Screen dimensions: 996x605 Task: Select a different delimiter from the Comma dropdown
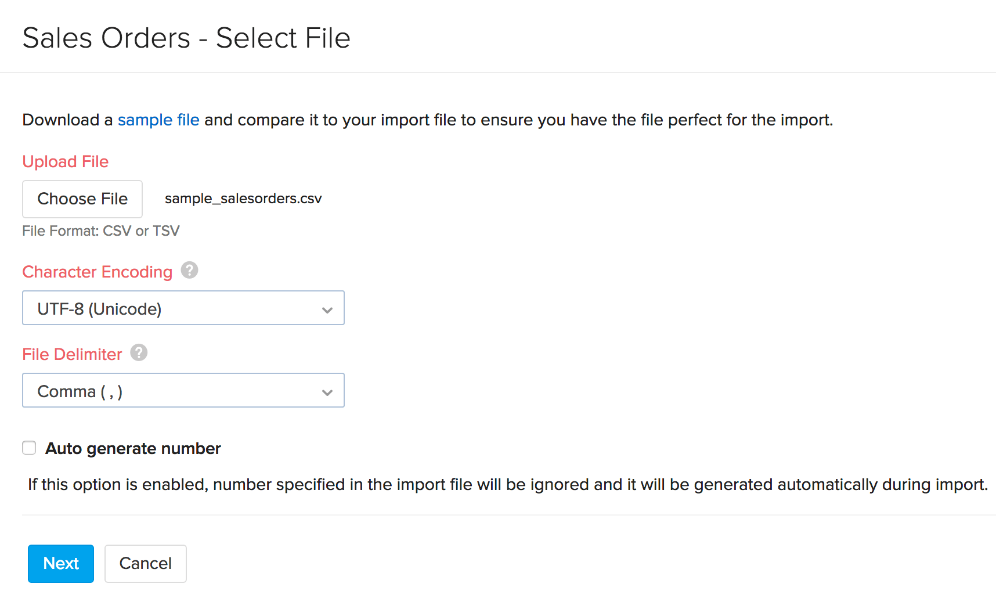[x=183, y=390]
